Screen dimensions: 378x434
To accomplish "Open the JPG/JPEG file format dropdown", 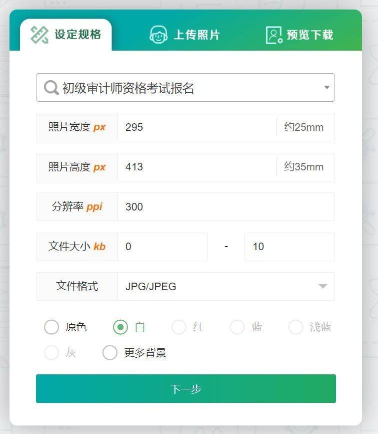I will [x=226, y=286].
